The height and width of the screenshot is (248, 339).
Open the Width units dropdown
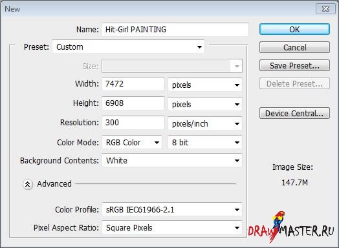[x=205, y=85]
